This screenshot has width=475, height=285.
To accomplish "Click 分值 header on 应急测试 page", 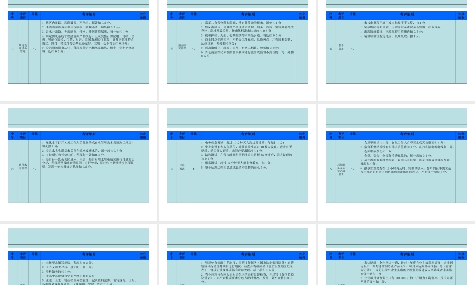I will coord(194,135).
